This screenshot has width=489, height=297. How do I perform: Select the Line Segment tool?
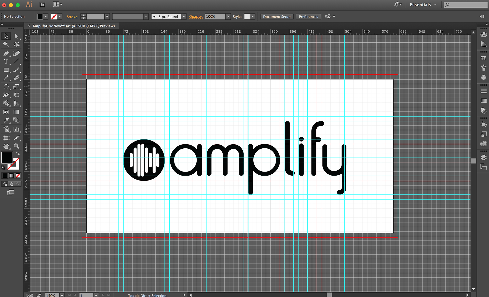tap(17, 61)
